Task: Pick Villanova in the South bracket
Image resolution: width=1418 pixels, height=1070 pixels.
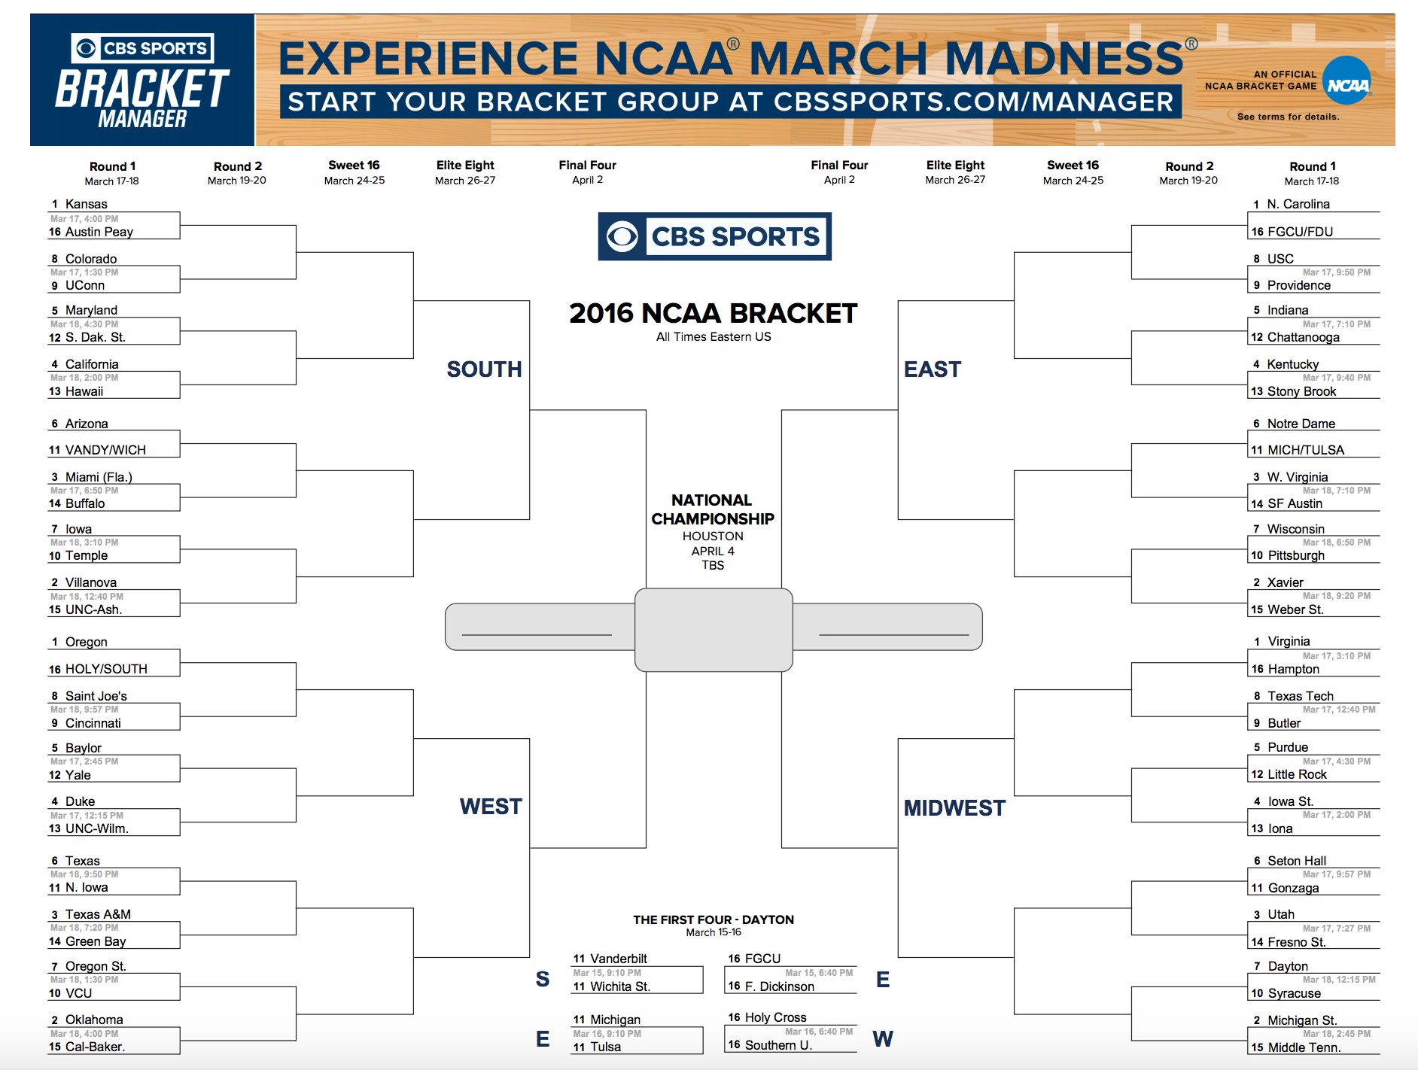Action: pos(90,582)
